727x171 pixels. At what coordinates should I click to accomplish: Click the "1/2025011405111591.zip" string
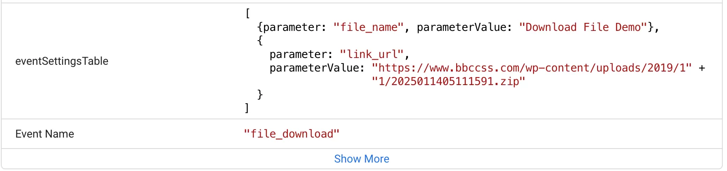(449, 82)
